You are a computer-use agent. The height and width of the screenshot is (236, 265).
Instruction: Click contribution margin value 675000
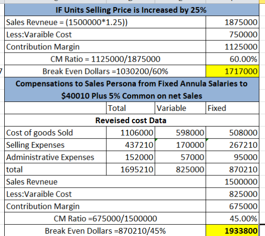(x=232, y=206)
